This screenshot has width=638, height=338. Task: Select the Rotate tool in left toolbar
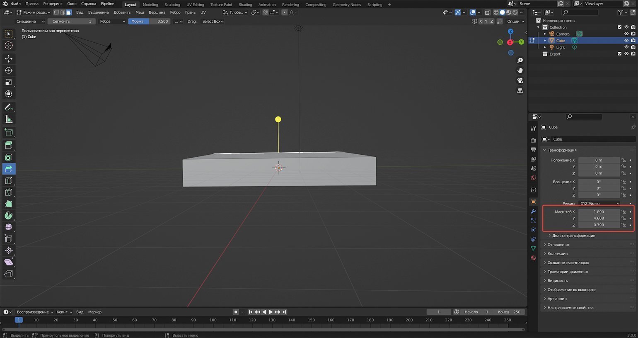(x=9, y=71)
